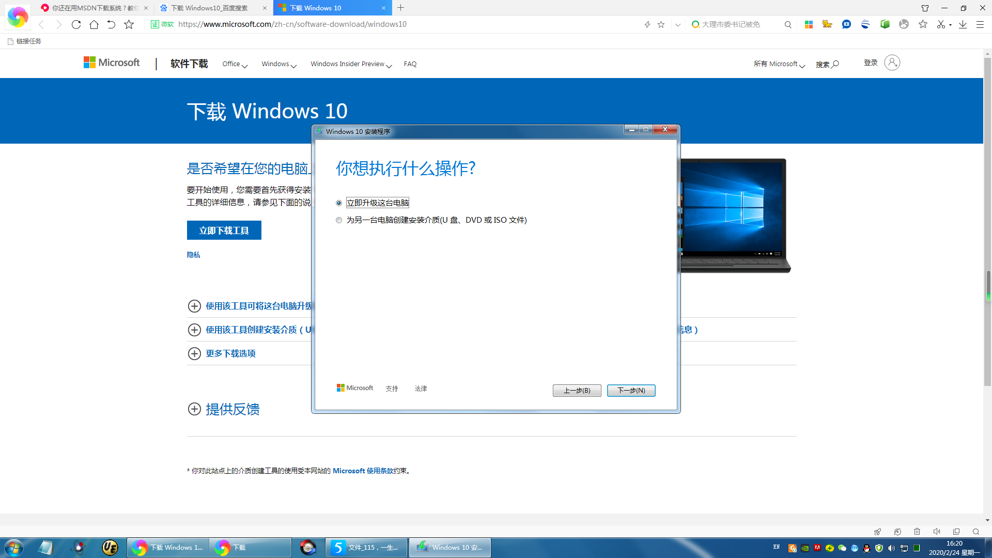Reload the page with refresh icon

tap(76, 24)
